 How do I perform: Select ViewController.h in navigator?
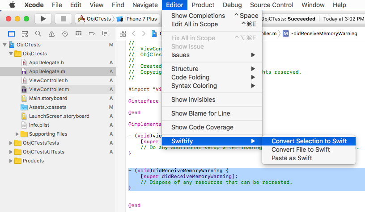coord(48,80)
